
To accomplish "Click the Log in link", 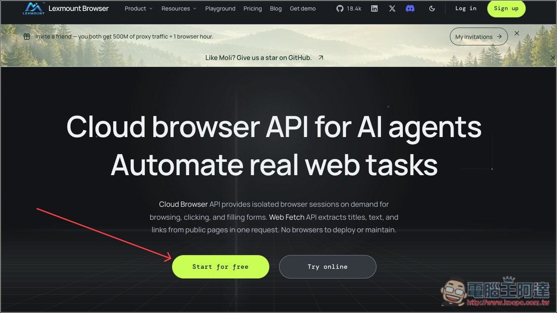I will tap(466, 9).
